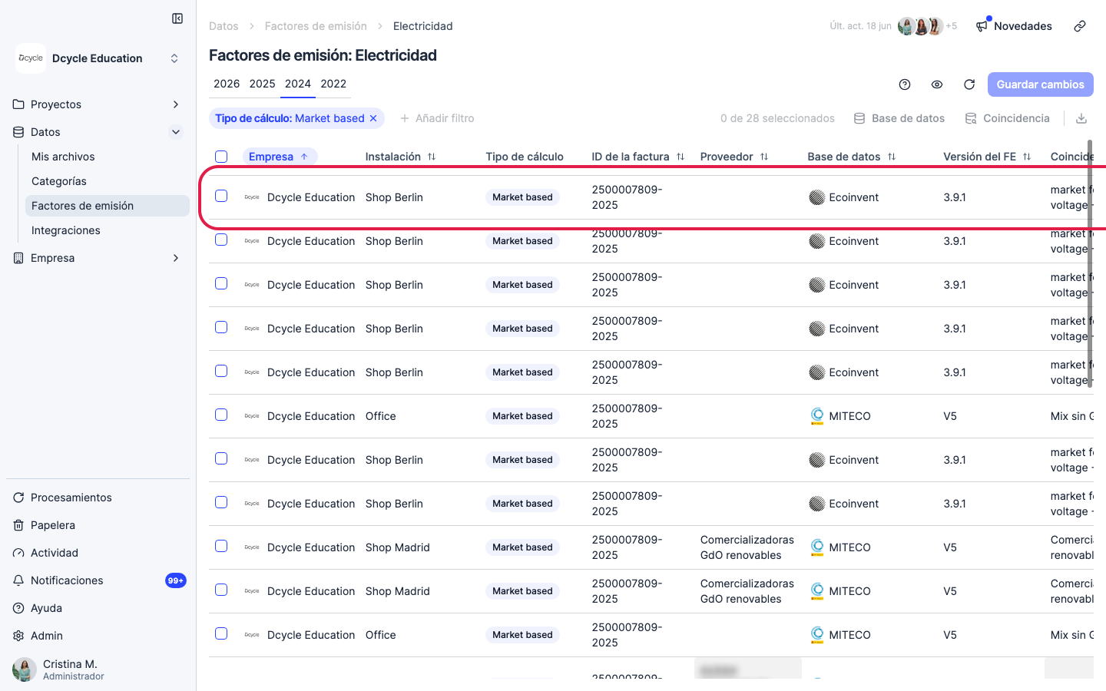Screen dimensions: 1106x691
Task: Open Notificaciones bell icon
Action: click(x=18, y=580)
